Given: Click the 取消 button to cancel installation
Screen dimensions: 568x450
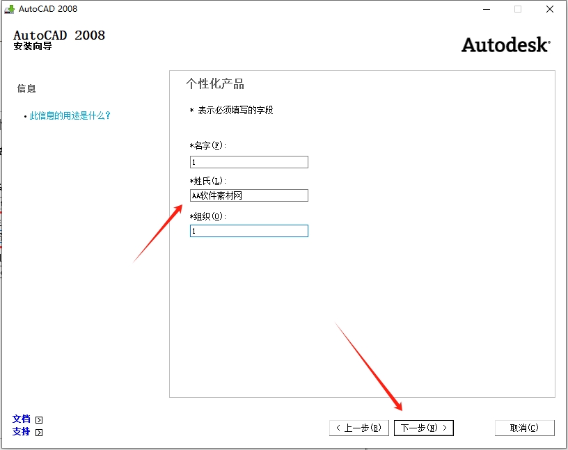Looking at the screenshot, I should pos(524,428).
